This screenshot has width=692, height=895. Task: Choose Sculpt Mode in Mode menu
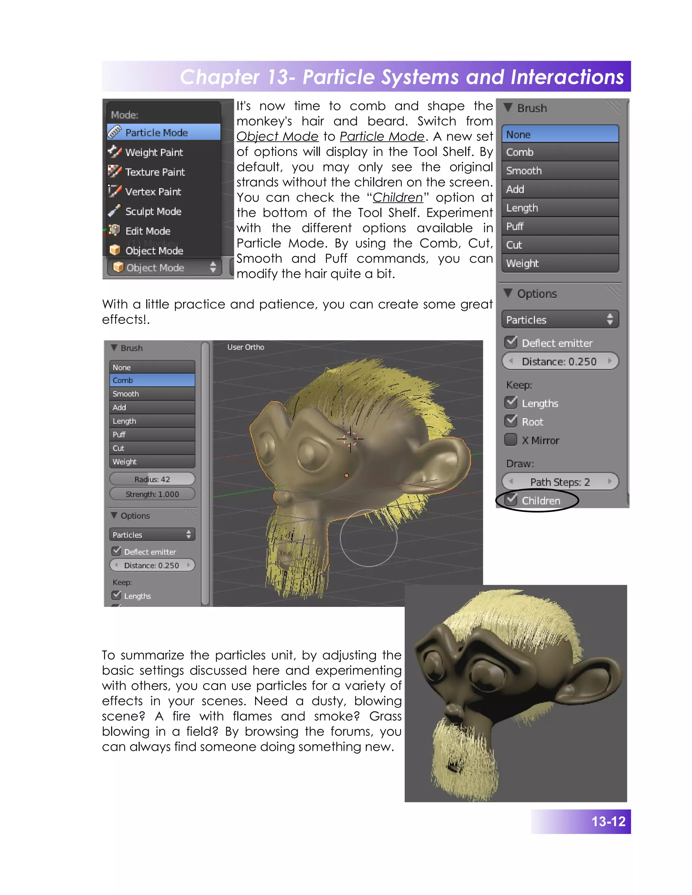[164, 211]
